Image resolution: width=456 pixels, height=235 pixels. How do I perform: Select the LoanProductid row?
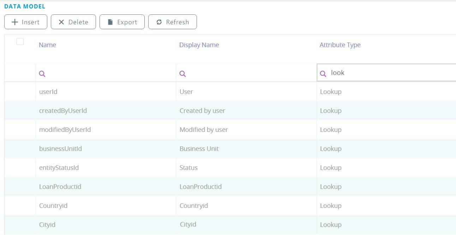60,187
